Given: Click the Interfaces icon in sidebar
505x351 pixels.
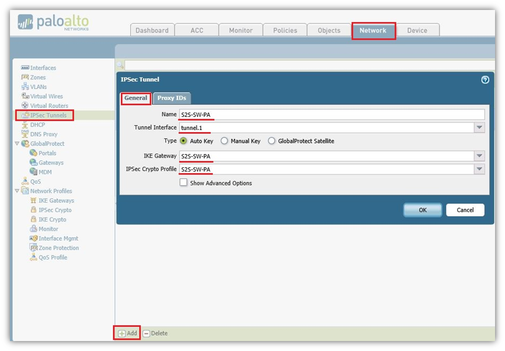Looking at the screenshot, I should [x=25, y=68].
